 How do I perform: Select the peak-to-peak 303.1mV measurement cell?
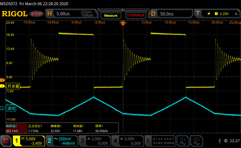[x=16, y=128]
